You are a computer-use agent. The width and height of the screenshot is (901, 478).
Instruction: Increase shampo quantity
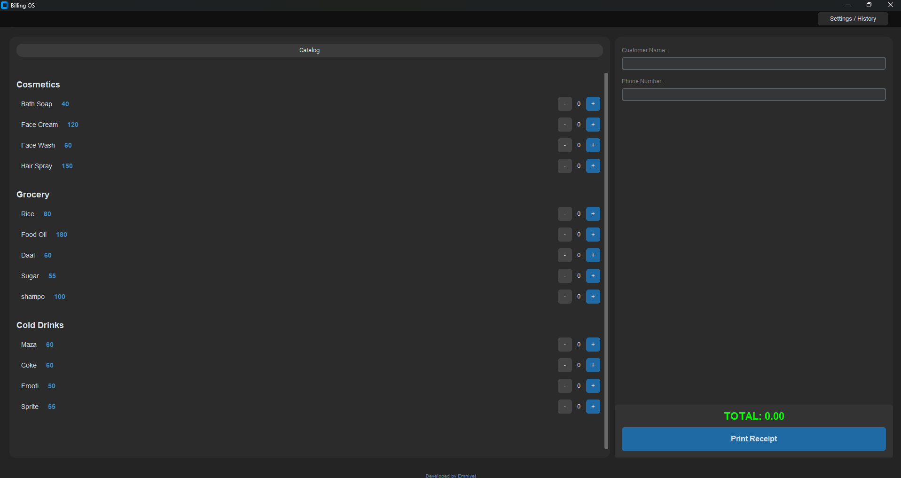coord(593,297)
